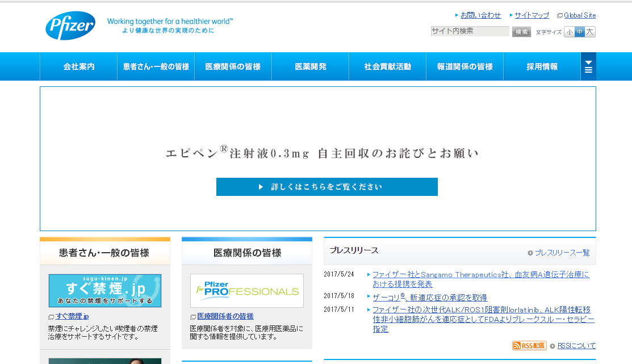
Task: Click the 2017/5/11 date text
Action: tap(339, 309)
